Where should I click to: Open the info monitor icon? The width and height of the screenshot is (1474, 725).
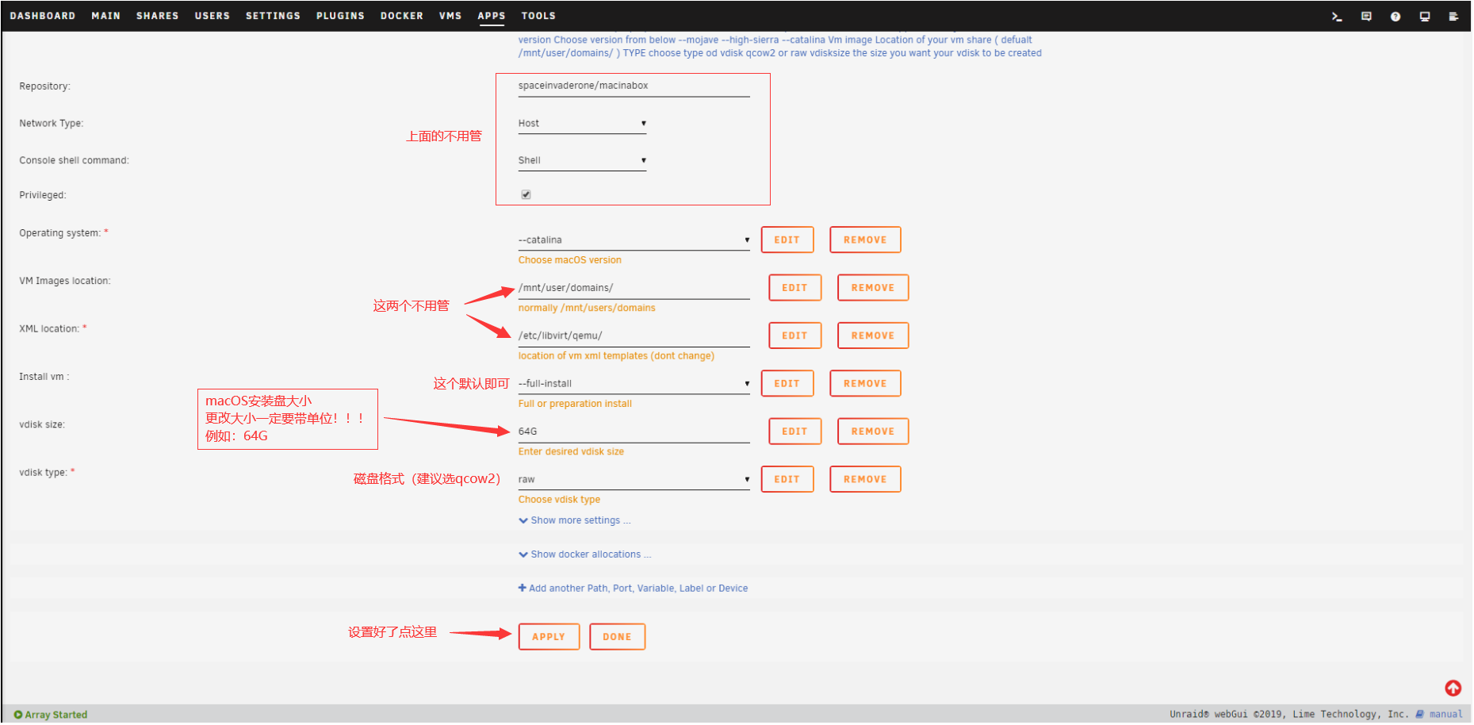(x=1425, y=17)
